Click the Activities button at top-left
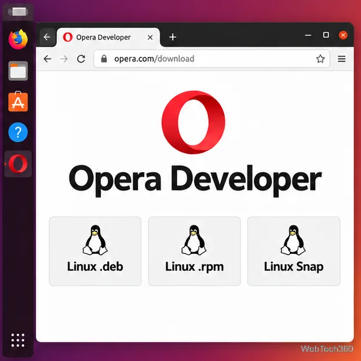Image resolution: width=361 pixels, height=361 pixels. (x=18, y=12)
